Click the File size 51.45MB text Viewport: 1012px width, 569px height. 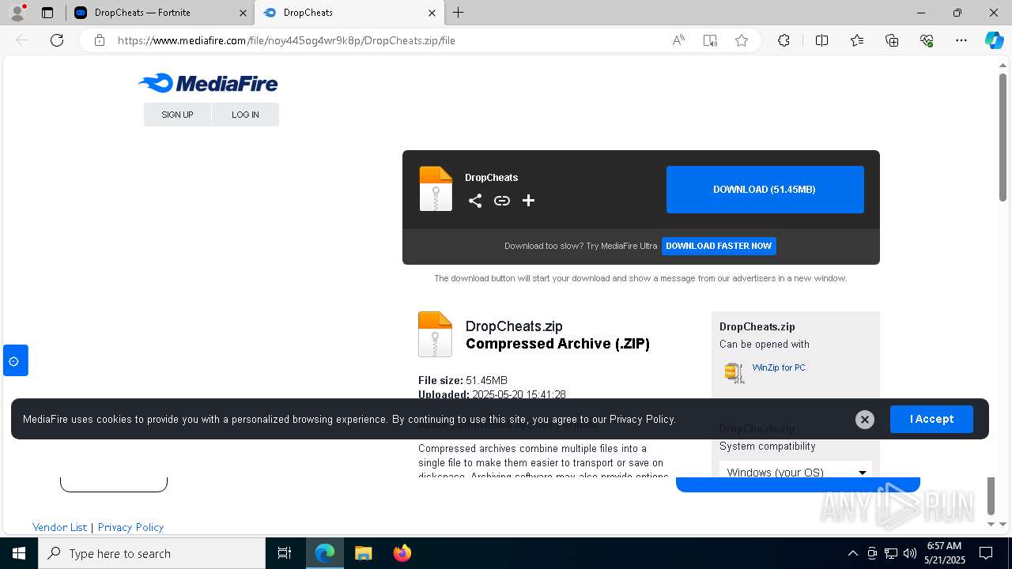(463, 380)
